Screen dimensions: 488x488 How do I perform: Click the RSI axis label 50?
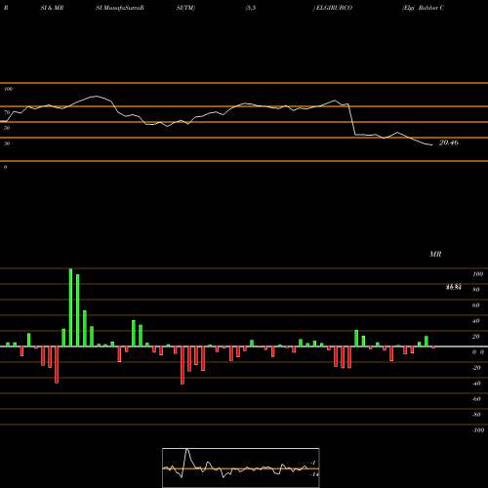(7, 128)
